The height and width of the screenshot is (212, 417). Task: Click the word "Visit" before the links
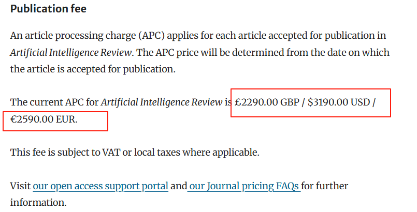21,186
